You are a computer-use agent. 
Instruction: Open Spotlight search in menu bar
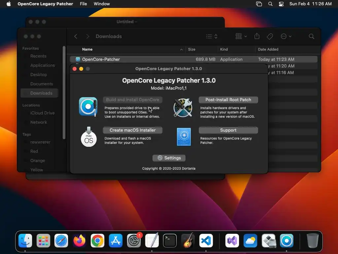270,4
